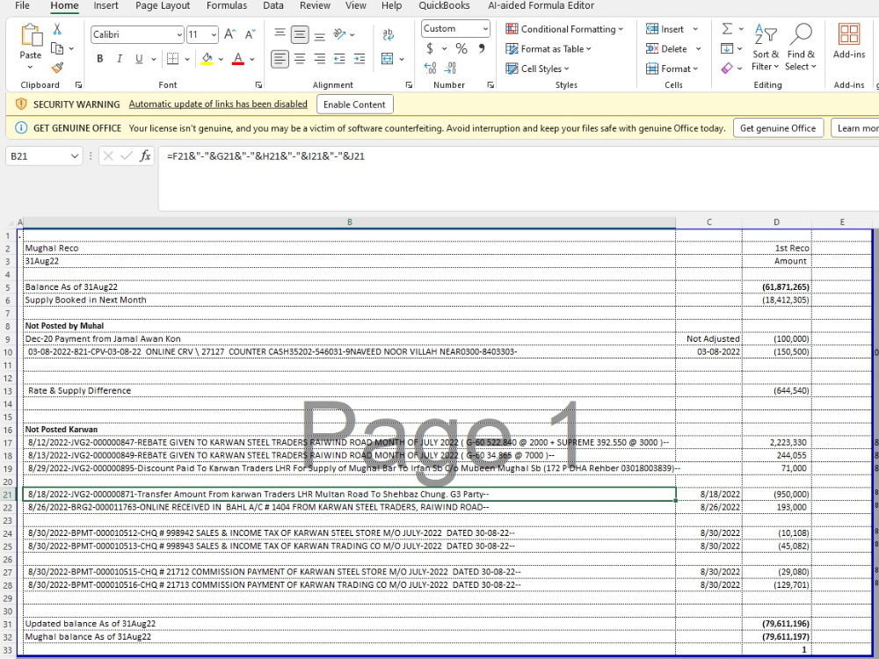Open Find & Select
The height and width of the screenshot is (659, 879).
[x=801, y=47]
